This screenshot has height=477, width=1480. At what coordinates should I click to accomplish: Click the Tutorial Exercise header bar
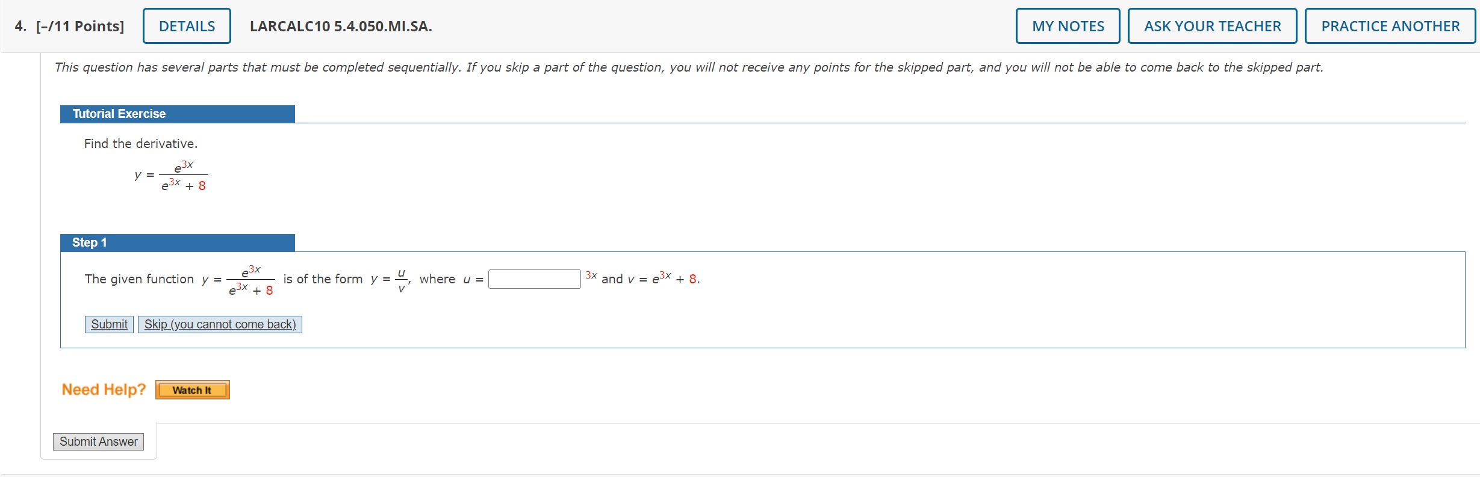[178, 113]
